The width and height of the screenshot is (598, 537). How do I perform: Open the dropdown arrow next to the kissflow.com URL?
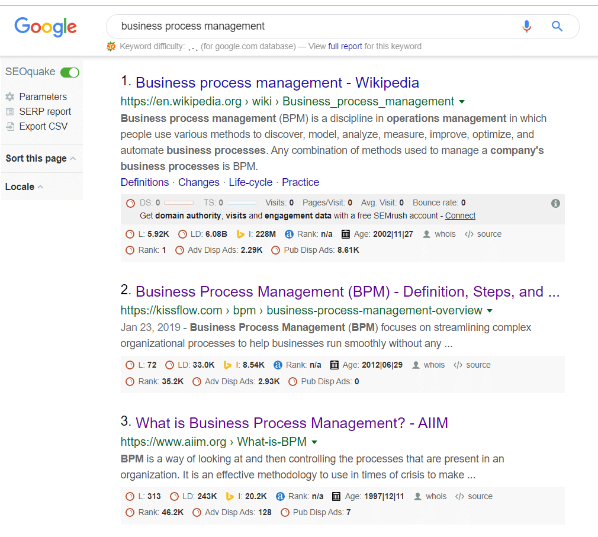[x=490, y=311]
